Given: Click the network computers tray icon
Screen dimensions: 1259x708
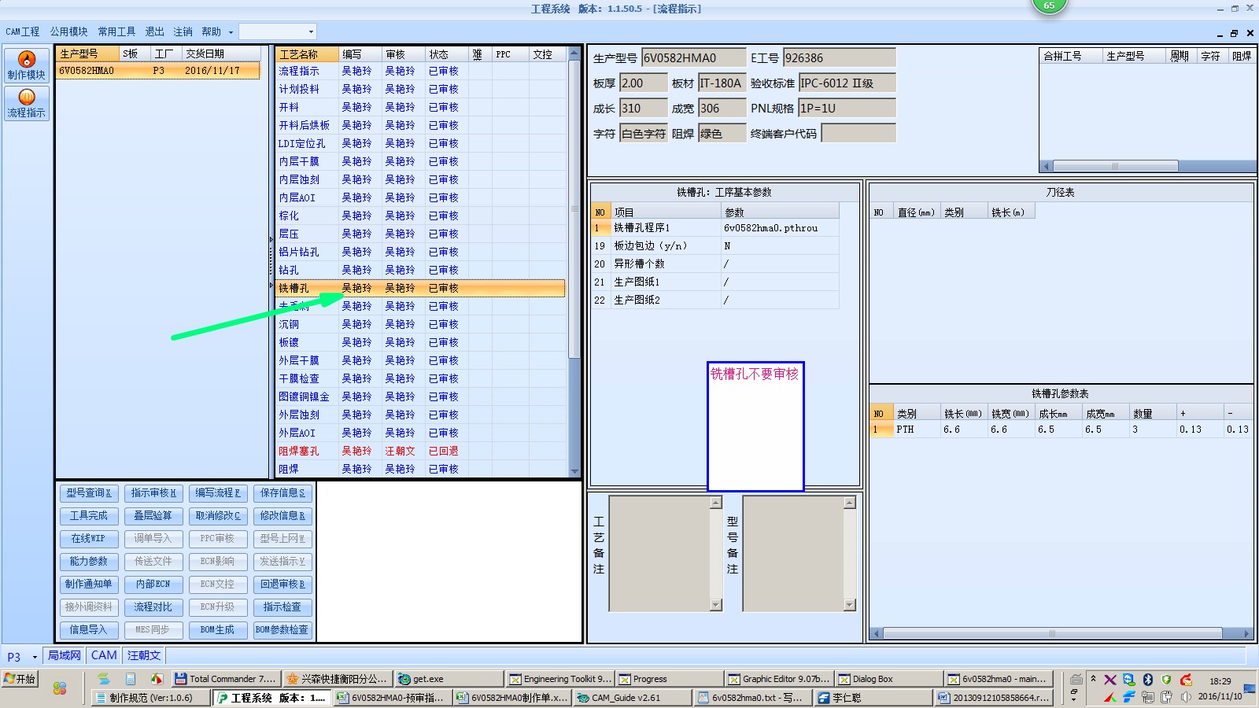Looking at the screenshot, I should 1147,697.
